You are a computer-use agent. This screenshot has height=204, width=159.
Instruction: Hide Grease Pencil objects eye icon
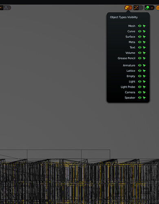139,58
